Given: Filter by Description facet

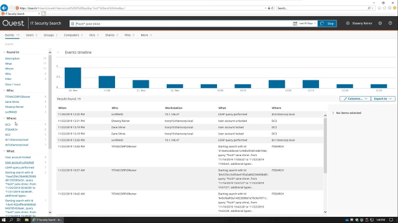Looking at the screenshot, I should point(12,58).
